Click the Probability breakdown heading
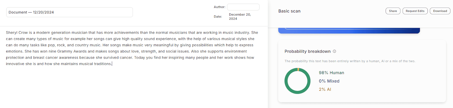Viewport: 453px width, 108px height. pyautogui.click(x=307, y=51)
